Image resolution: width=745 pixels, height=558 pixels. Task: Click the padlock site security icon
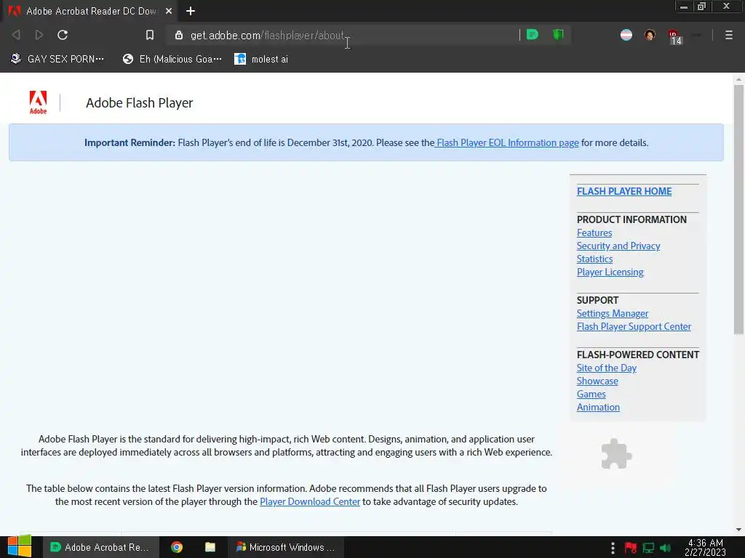(179, 35)
